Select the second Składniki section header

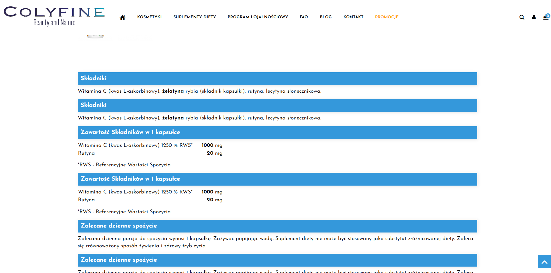point(278,105)
